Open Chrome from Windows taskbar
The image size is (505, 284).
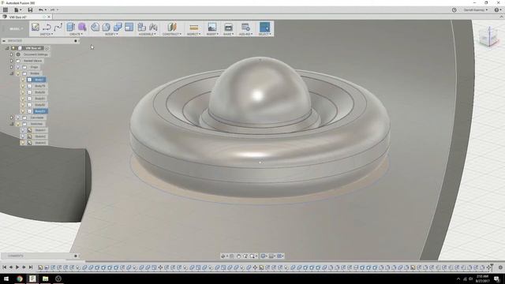(x=20, y=278)
